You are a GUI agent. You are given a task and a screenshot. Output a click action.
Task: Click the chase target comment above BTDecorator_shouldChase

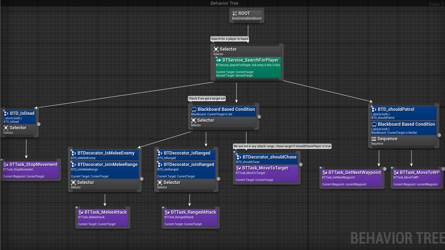click(x=282, y=146)
